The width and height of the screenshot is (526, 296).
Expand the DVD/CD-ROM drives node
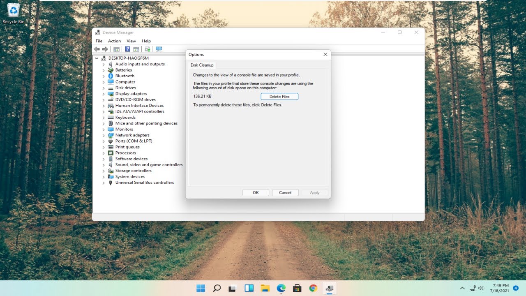coord(104,100)
